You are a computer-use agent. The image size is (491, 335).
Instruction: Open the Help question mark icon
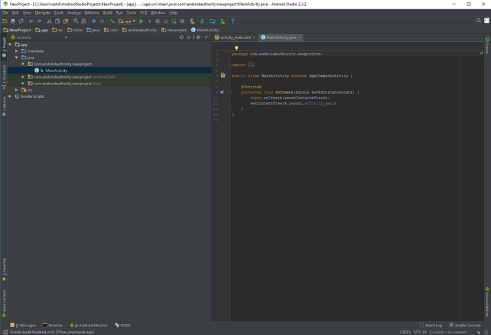[x=232, y=21]
